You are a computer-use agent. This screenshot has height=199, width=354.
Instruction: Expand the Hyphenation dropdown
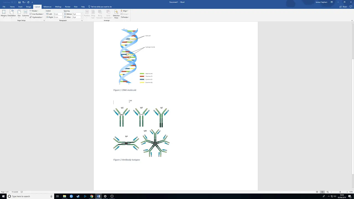coord(37,17)
